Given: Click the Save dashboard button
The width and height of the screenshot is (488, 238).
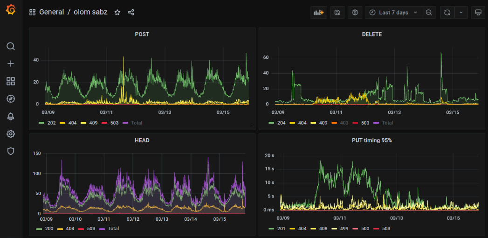Looking at the screenshot, I should (x=337, y=13).
